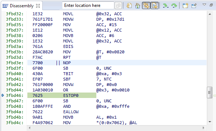Click the horizontal scrollbar left arrow
The width and height of the screenshot is (216, 131).
point(30,128)
